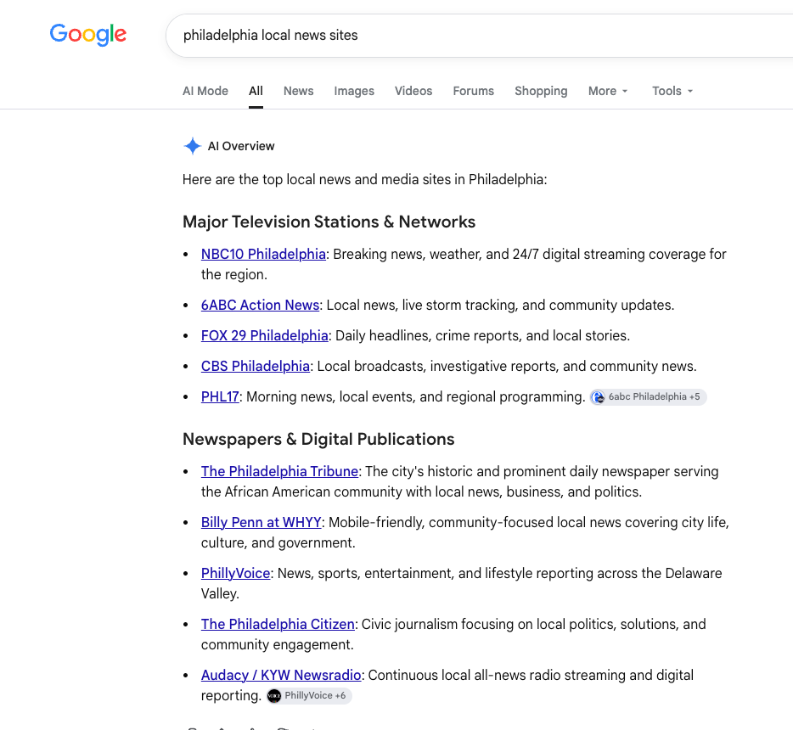
Task: Click the PhillyVoice source chip icon
Action: (x=274, y=696)
